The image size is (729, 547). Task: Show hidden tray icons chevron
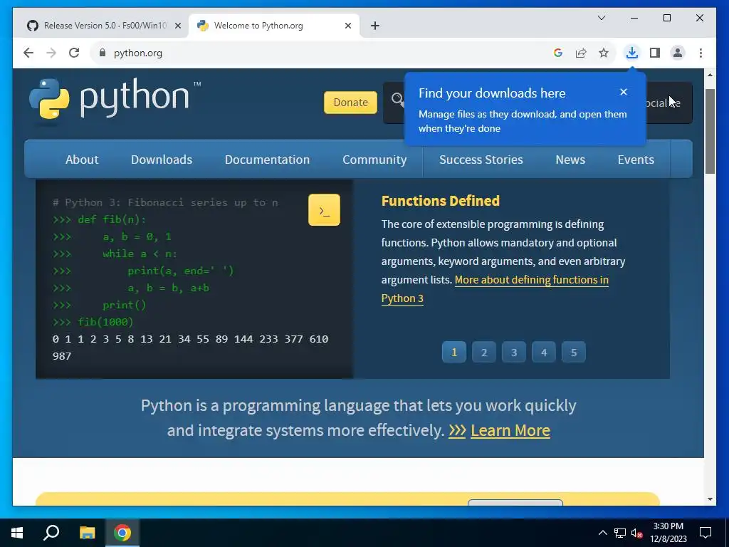pyautogui.click(x=602, y=533)
